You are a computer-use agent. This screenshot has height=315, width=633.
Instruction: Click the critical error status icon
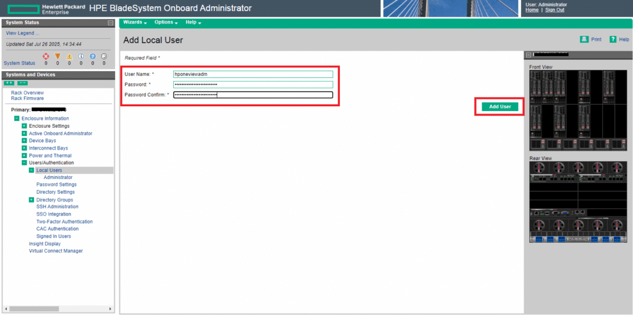point(46,56)
